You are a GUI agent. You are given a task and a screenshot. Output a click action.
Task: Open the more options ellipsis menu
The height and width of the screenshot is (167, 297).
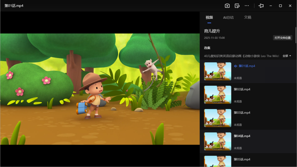point(247,6)
